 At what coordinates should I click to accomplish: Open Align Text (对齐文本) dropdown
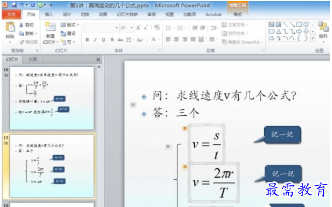(235, 33)
